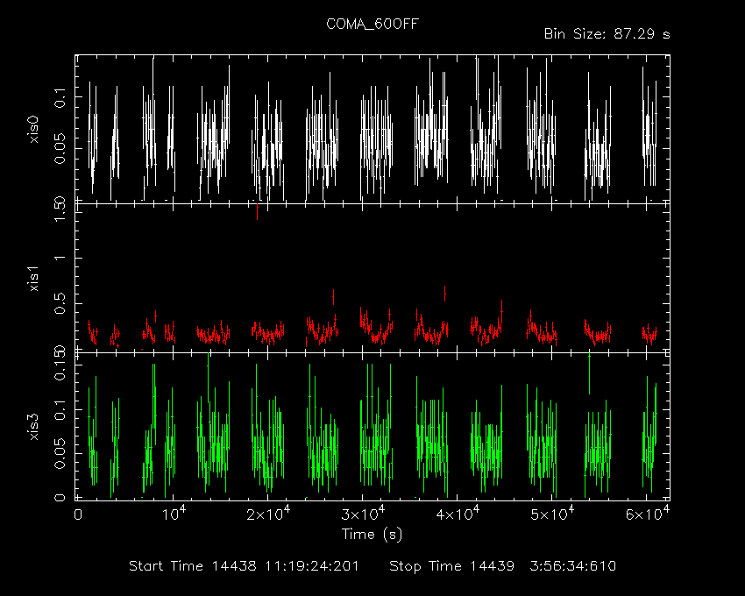Click the xis0 y-axis label
This screenshot has height=596, width=745.
click(33, 129)
